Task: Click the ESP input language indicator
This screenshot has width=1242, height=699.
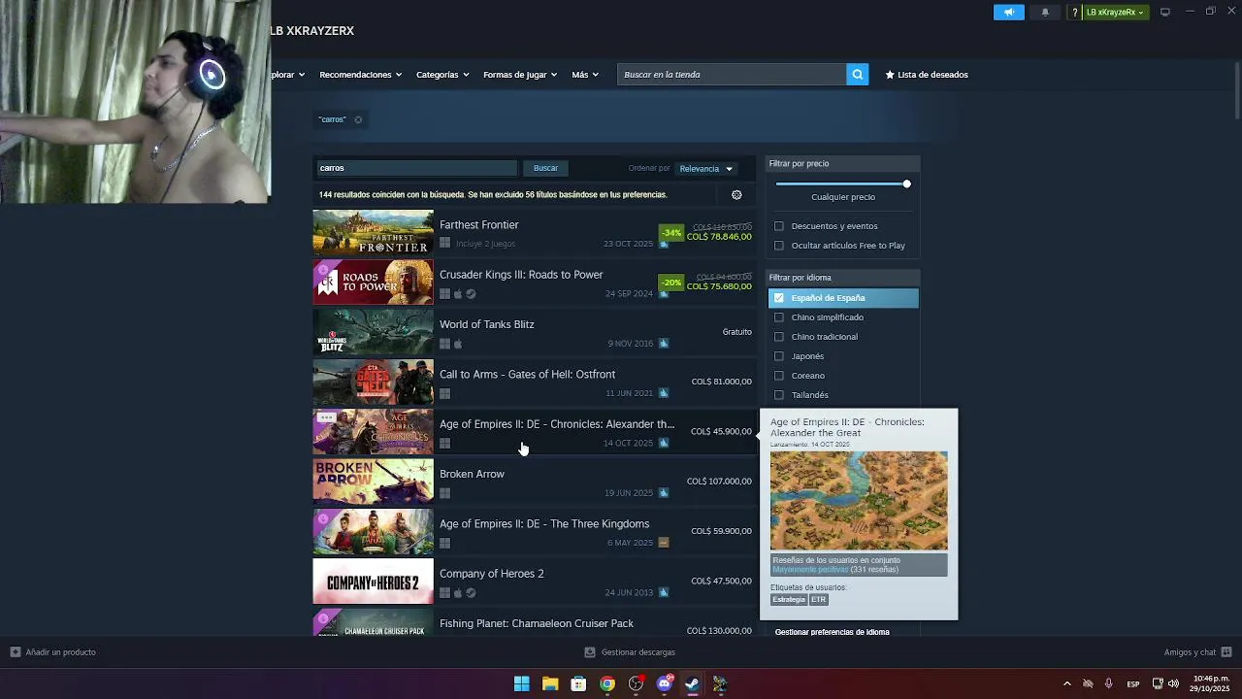Action: 1132,684
